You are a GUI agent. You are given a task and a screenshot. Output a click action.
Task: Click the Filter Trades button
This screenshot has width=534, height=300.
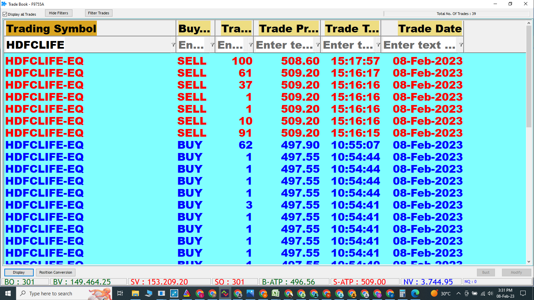click(x=98, y=13)
